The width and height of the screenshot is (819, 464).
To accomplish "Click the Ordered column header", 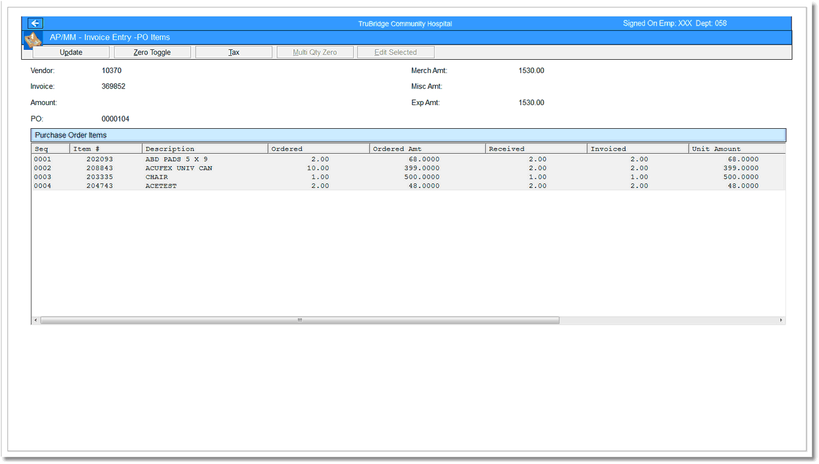I will click(x=319, y=149).
